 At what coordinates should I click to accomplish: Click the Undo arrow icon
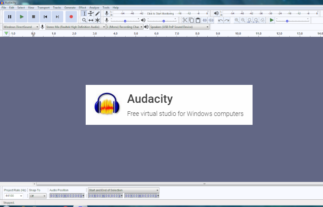pos(220,20)
